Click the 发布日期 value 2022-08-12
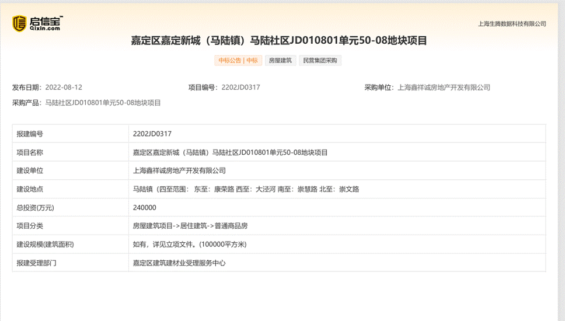The height and width of the screenshot is (321, 565). pos(64,88)
